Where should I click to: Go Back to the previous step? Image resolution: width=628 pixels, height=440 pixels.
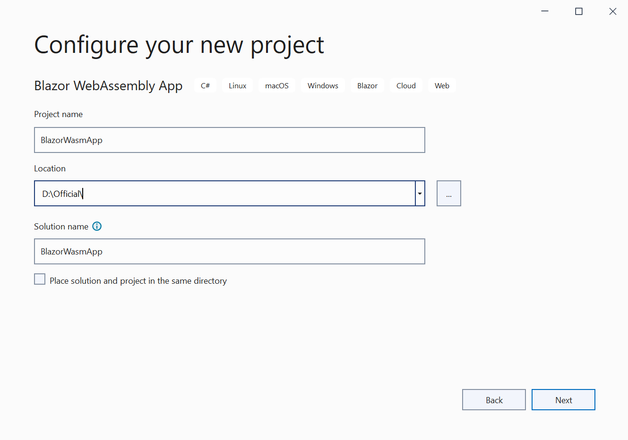click(494, 400)
